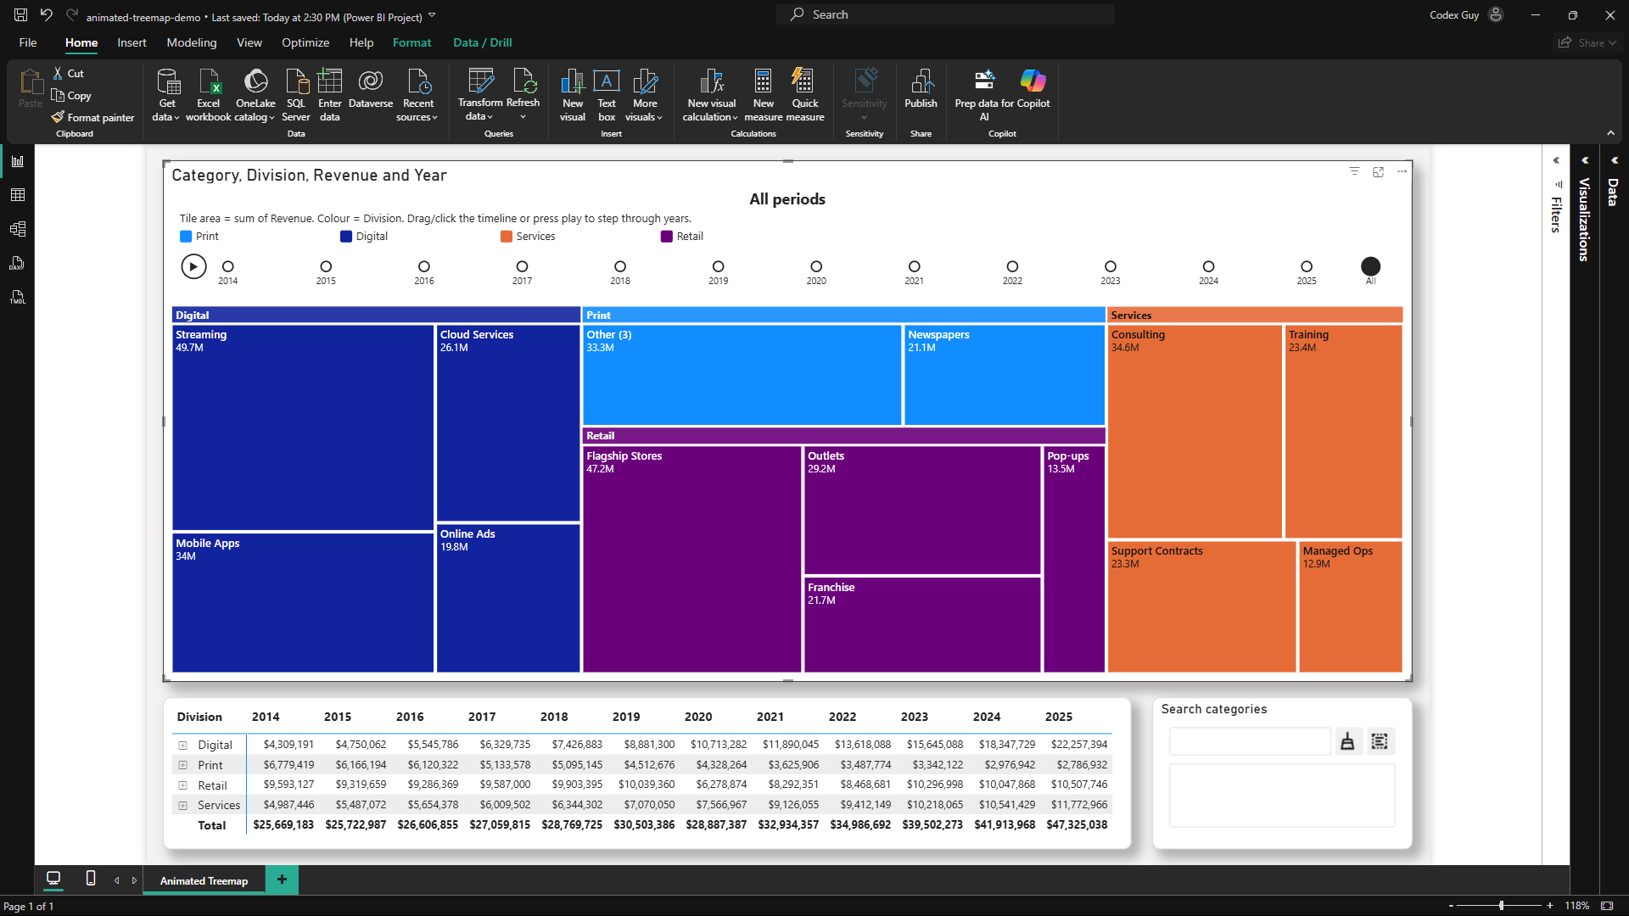
Task: Select the Format painter tool
Action: 92,117
